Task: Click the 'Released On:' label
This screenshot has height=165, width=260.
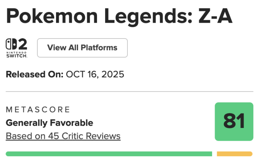Action: click(x=34, y=75)
